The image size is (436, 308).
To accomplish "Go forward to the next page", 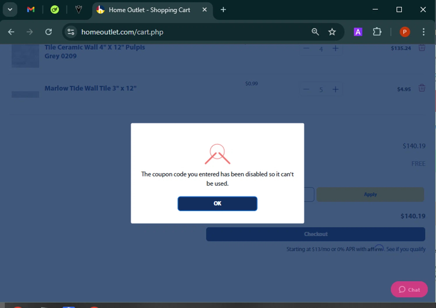I will point(30,32).
